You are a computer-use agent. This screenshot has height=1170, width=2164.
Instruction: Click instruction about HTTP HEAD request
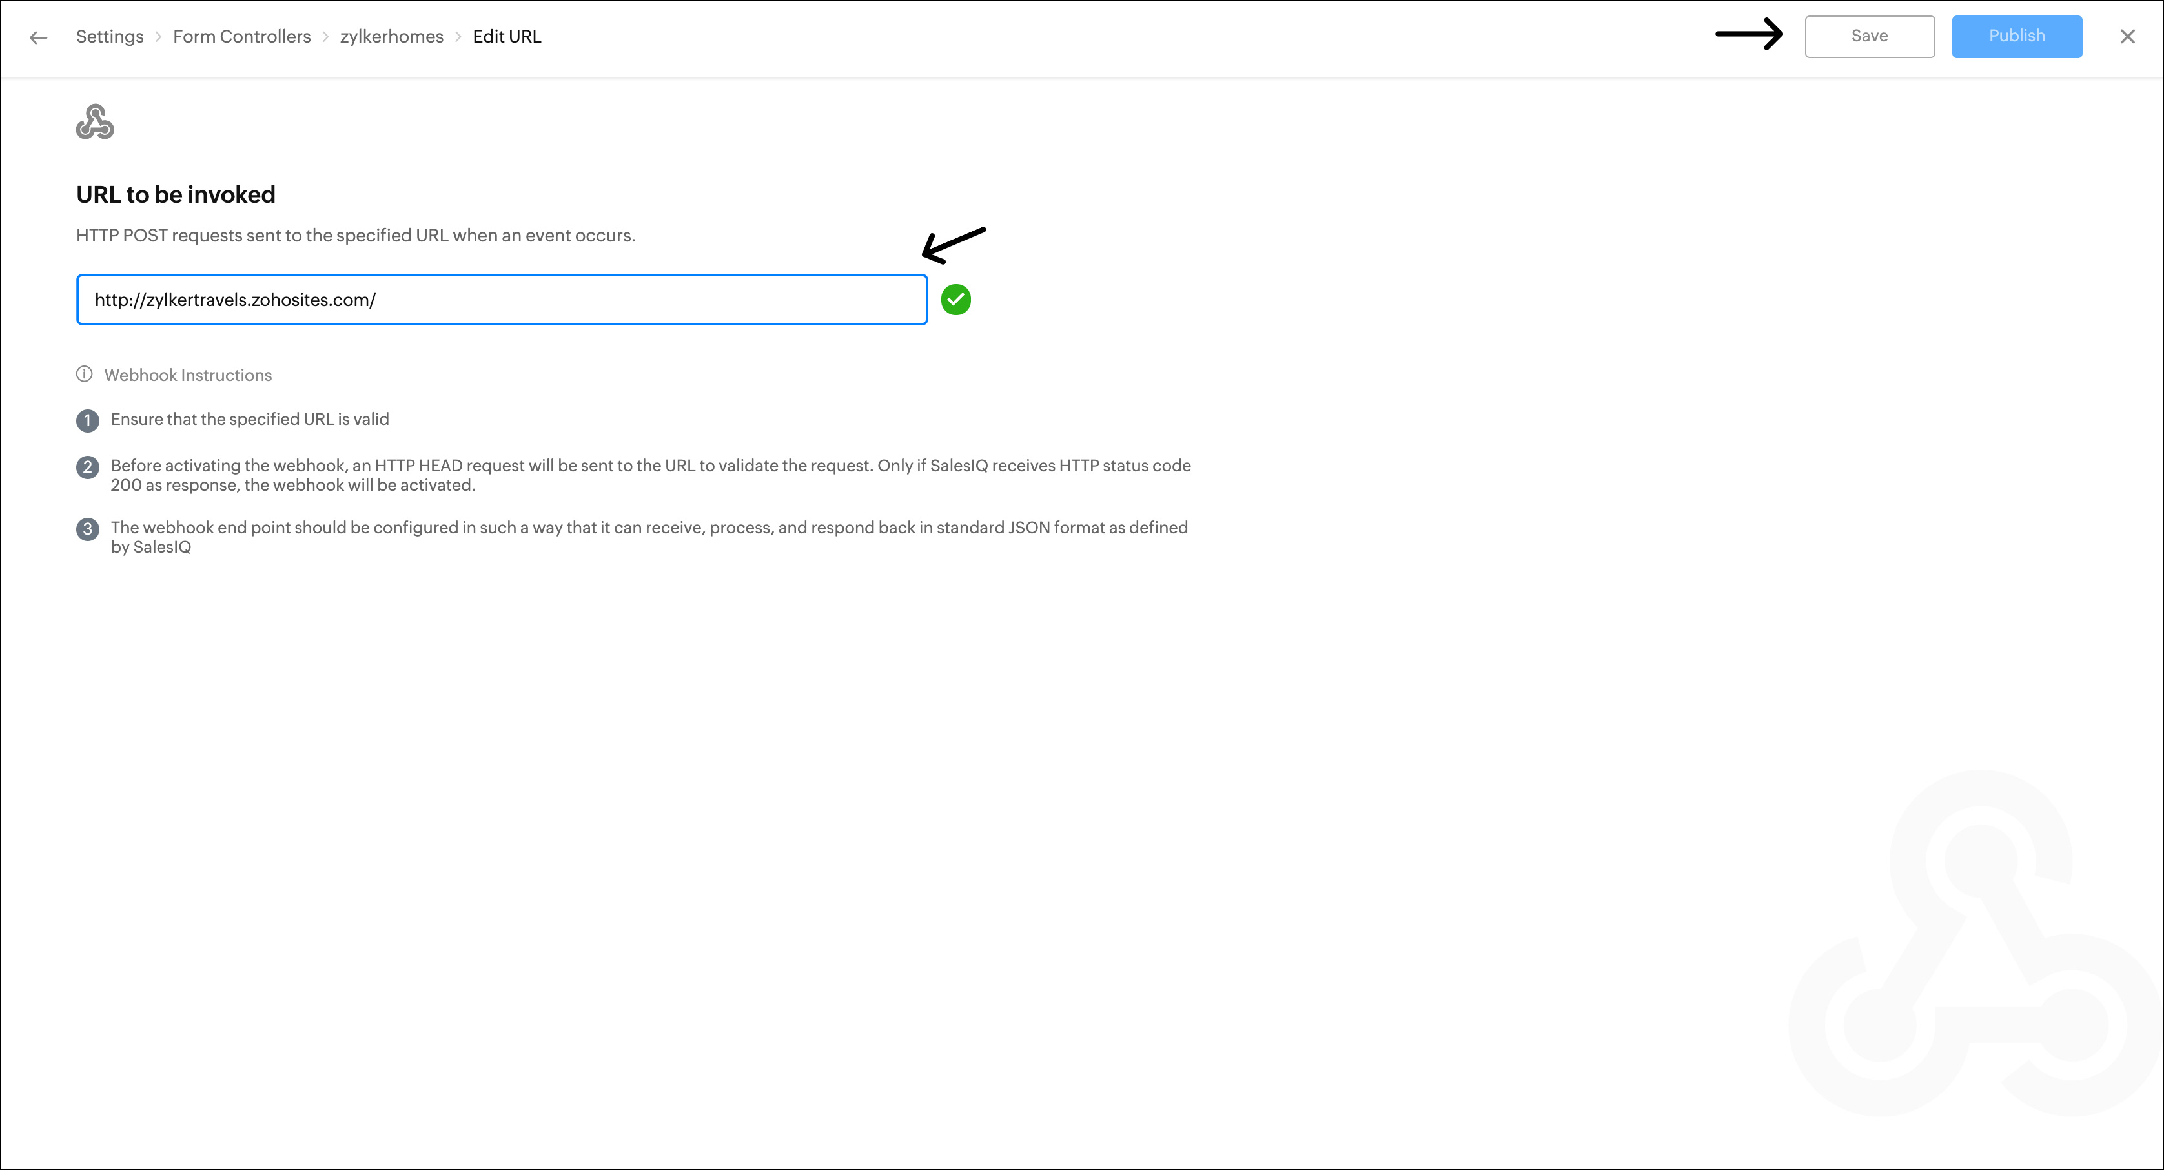(x=650, y=475)
